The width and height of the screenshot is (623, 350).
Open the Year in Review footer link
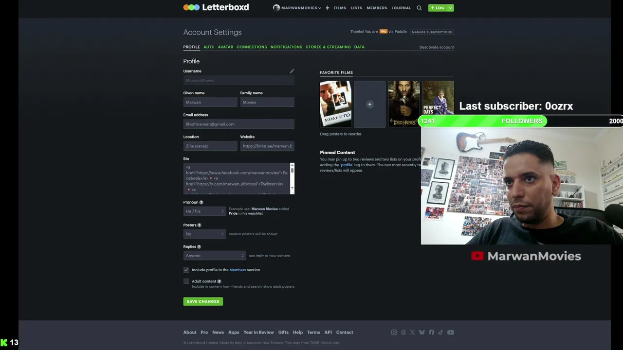(258, 332)
